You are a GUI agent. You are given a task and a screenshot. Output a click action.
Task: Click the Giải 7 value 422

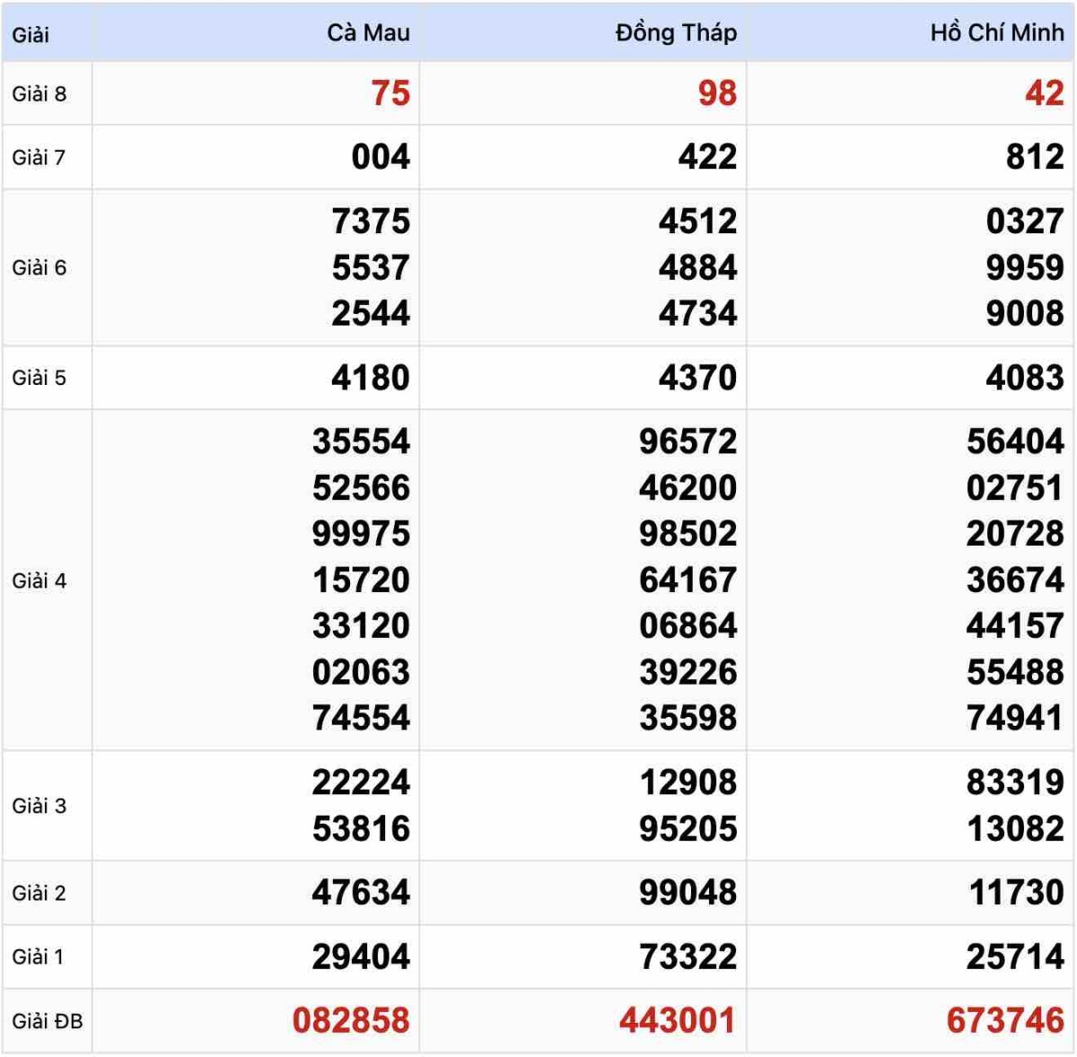point(707,157)
